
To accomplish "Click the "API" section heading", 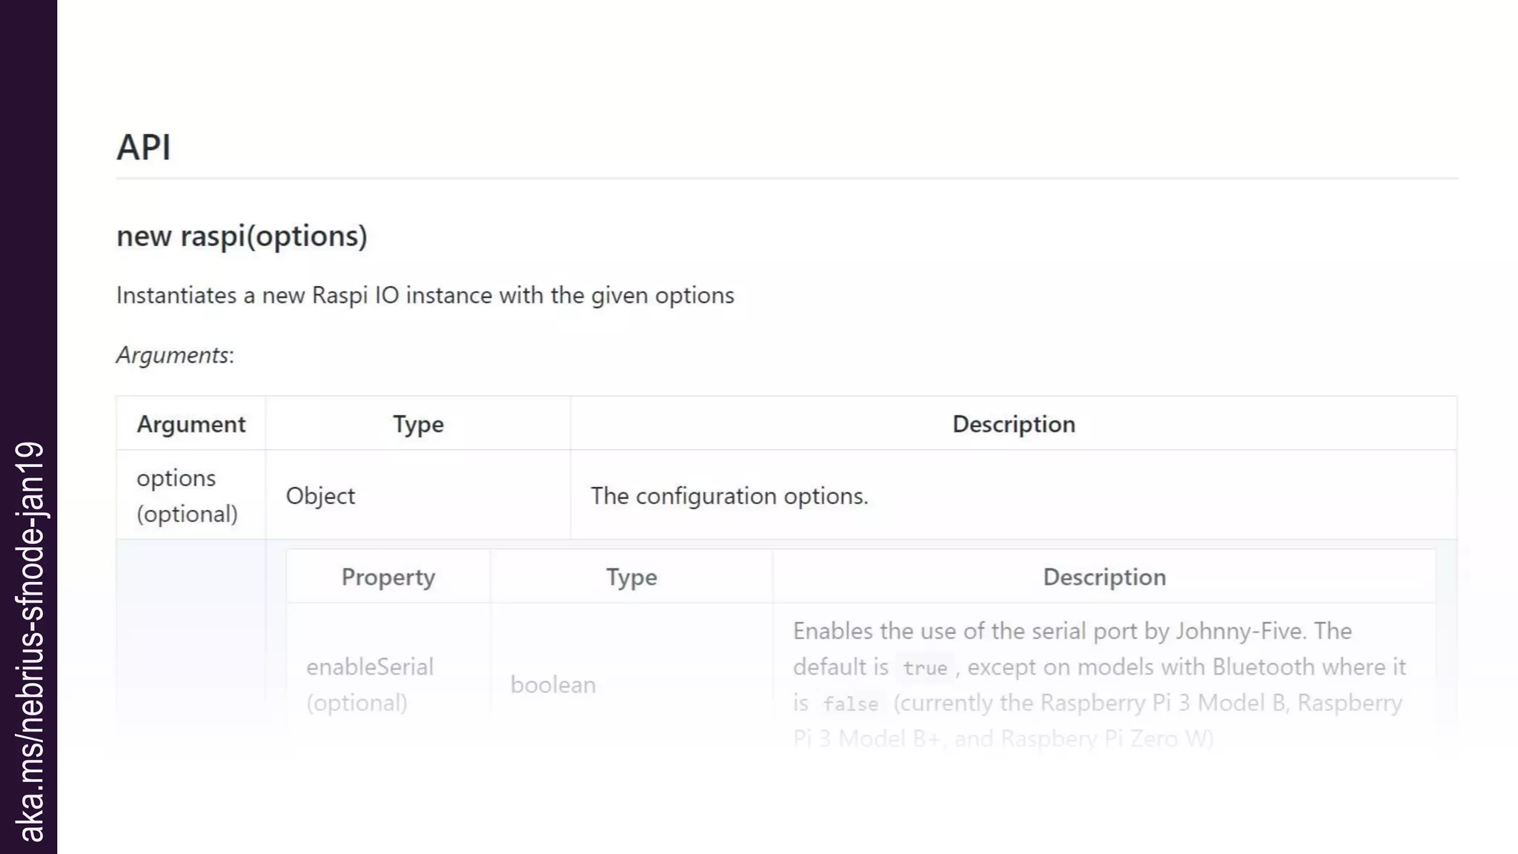I will (x=144, y=147).
